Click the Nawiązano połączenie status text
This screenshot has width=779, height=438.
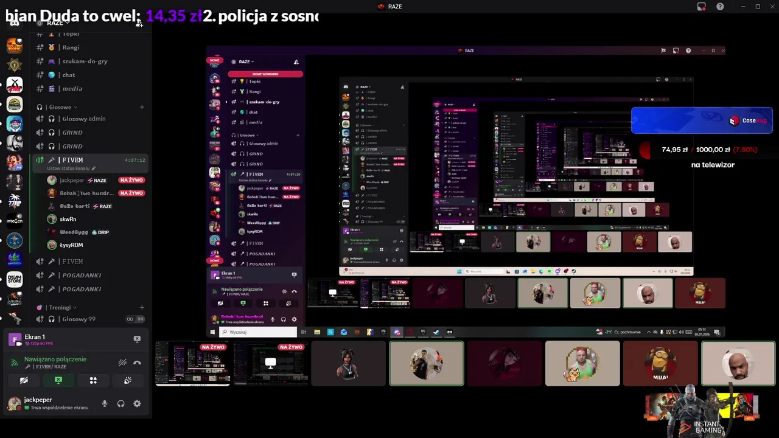(x=55, y=359)
